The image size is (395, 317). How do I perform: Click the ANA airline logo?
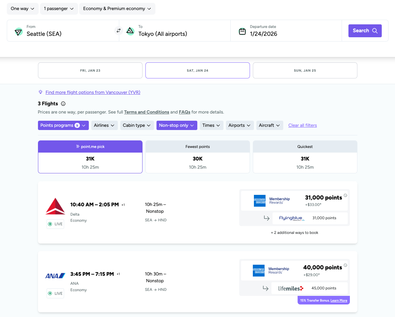click(55, 275)
